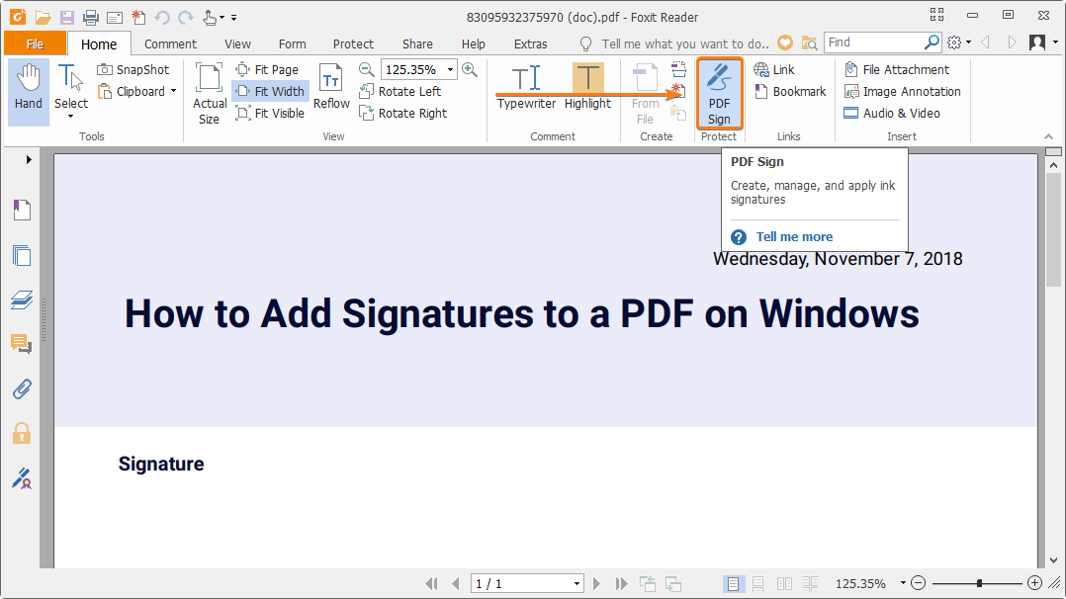Open the SnapShot tool
This screenshot has width=1066, height=599.
click(133, 69)
